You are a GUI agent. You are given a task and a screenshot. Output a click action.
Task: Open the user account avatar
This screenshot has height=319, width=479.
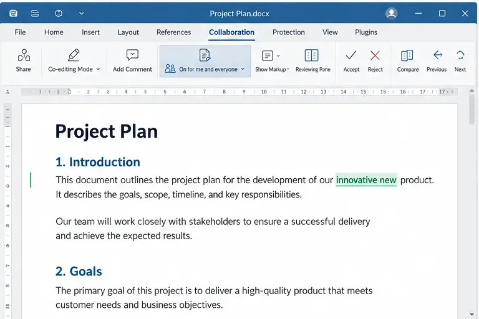[391, 14]
